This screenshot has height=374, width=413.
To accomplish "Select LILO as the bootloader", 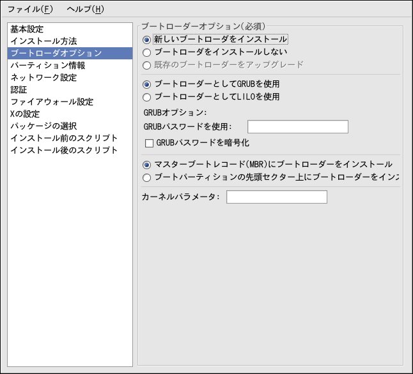I will point(148,97).
